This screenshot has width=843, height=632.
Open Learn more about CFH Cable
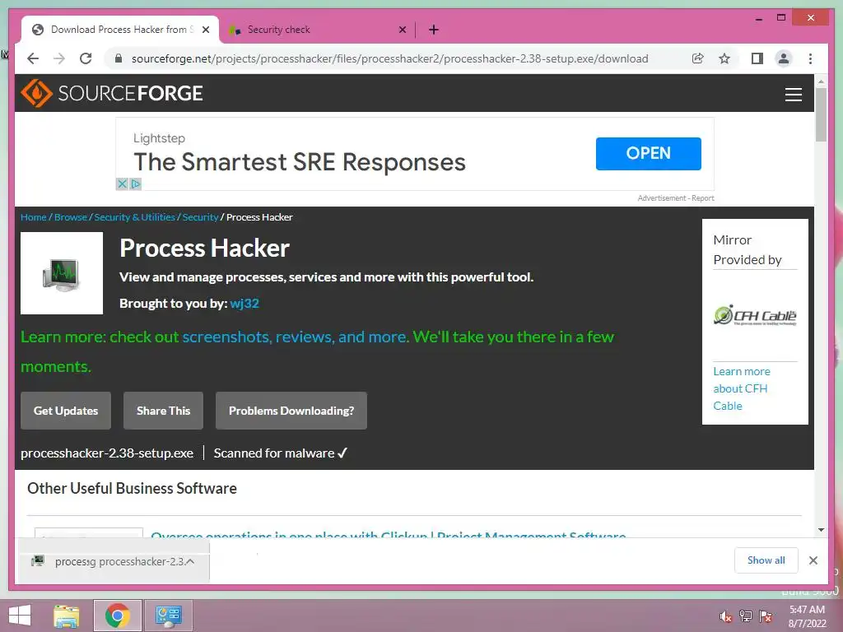pyautogui.click(x=742, y=388)
